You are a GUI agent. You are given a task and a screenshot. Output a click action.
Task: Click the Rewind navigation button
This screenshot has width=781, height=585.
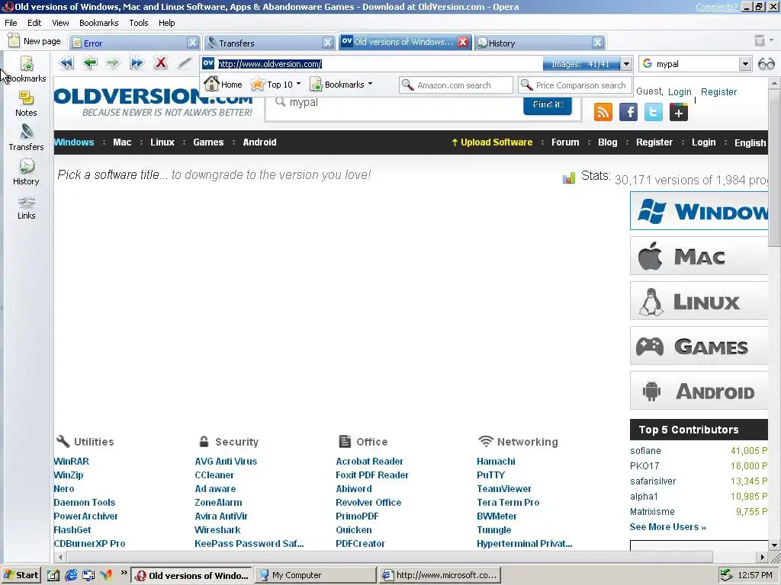pos(66,63)
